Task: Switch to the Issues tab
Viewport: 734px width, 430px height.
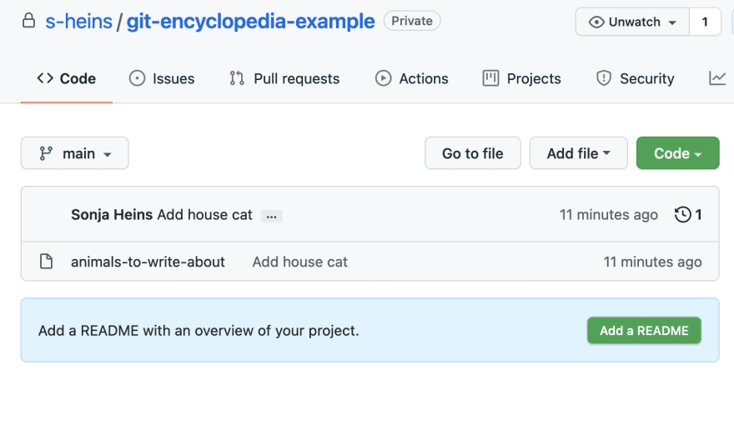Action: 162,78
